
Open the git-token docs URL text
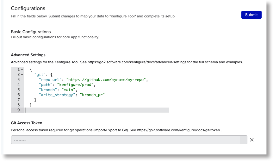(178, 130)
